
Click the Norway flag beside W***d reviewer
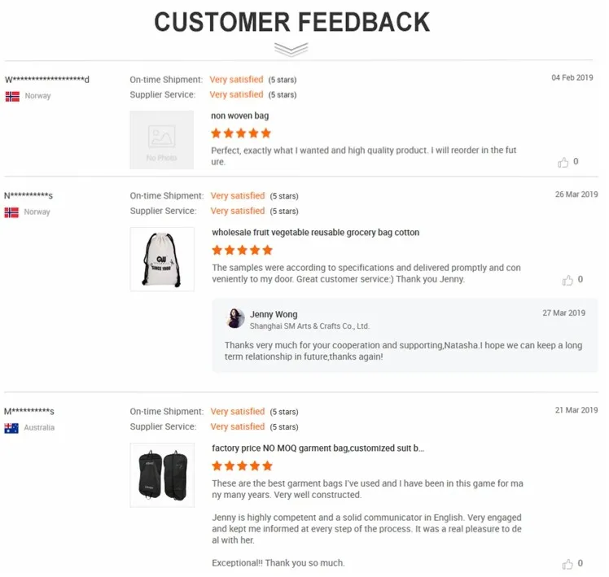click(x=12, y=96)
